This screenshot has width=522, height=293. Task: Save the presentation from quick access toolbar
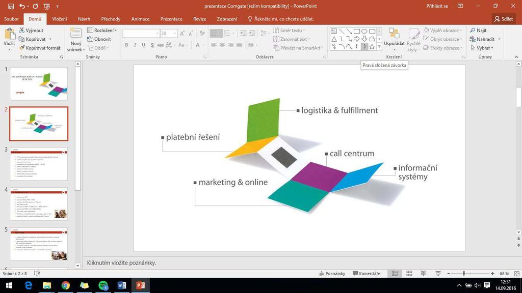coord(11,6)
